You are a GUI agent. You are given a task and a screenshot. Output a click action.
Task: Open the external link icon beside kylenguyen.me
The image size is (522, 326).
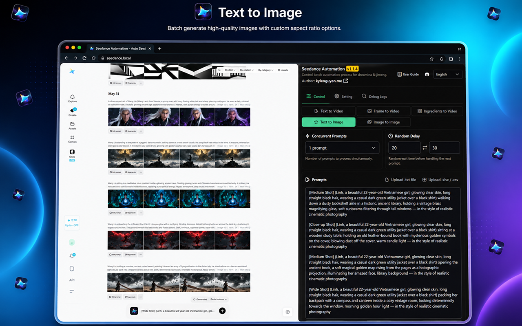[346, 81]
